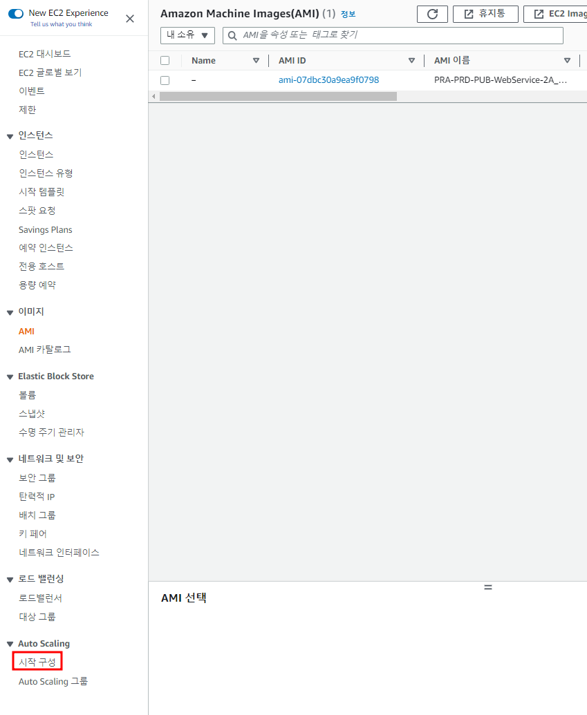Click the PRA-PRD-PUB-WebService-2A AMI name cell
The width and height of the screenshot is (587, 715).
(501, 80)
